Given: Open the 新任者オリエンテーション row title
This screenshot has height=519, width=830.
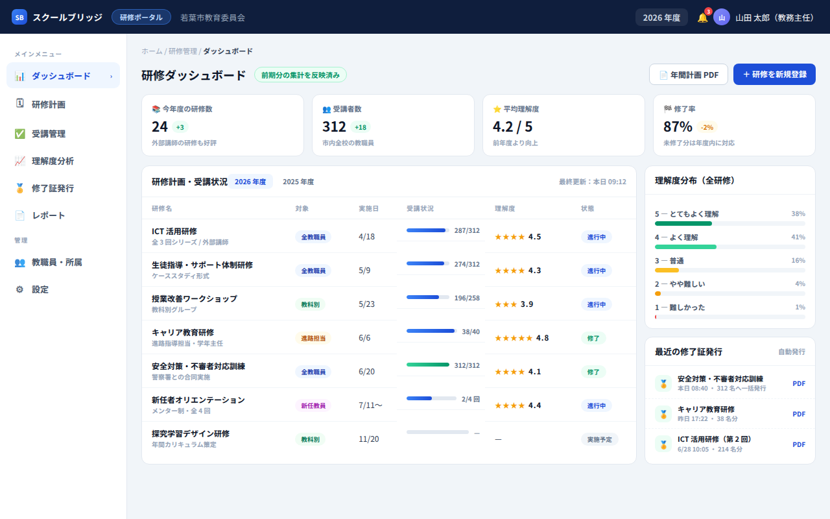Looking at the screenshot, I should 198,400.
